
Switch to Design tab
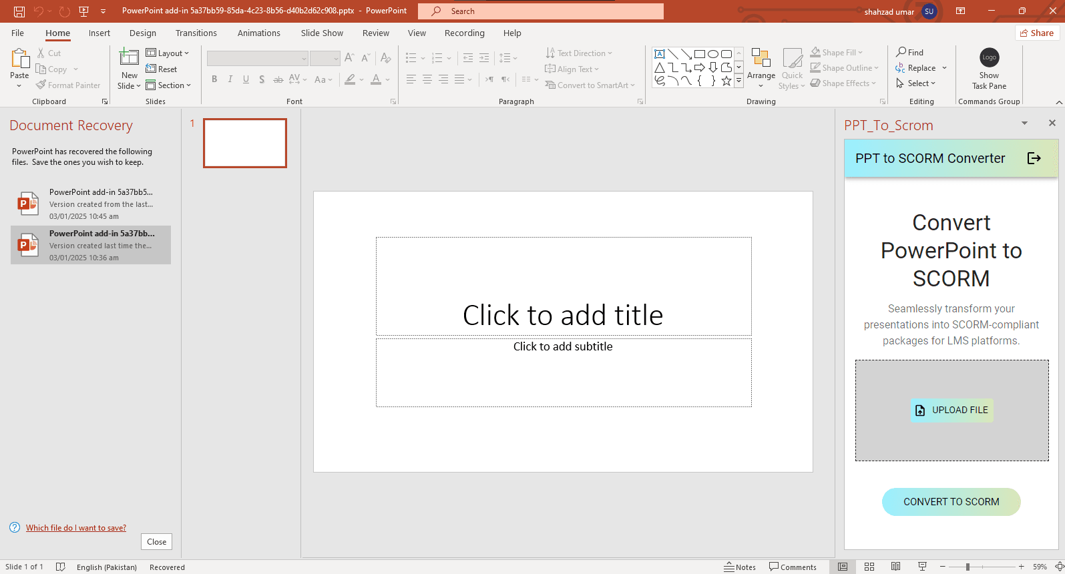[x=143, y=33]
